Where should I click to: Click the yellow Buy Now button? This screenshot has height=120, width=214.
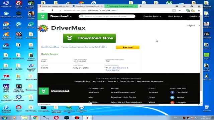click(x=128, y=47)
